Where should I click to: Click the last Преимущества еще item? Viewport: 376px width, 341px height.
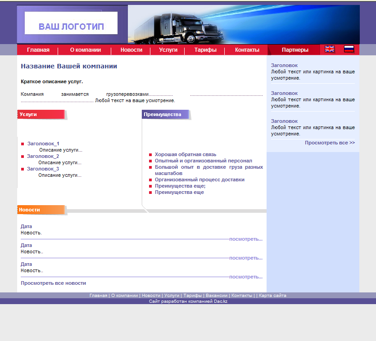click(x=179, y=192)
